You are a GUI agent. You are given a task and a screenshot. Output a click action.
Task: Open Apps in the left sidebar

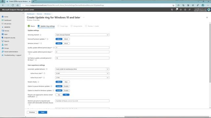click(x=5, y=34)
